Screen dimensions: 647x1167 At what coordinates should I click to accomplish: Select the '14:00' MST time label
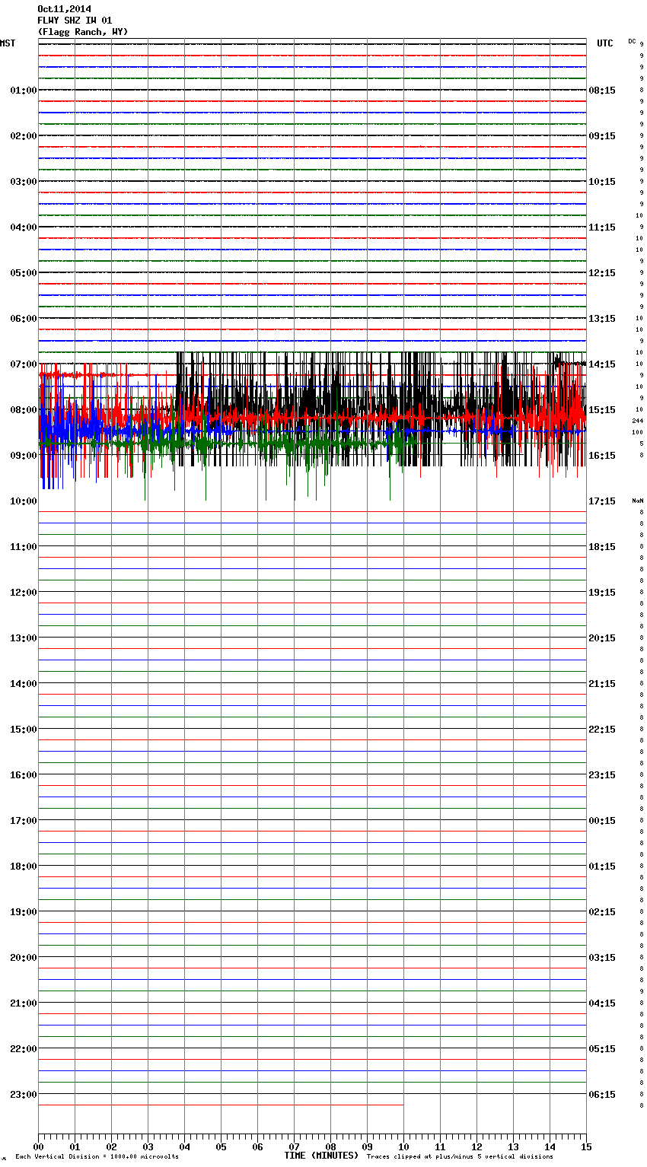[24, 684]
